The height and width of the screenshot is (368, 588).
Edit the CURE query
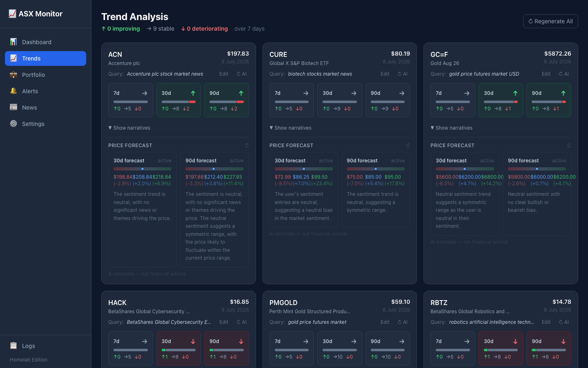385,74
